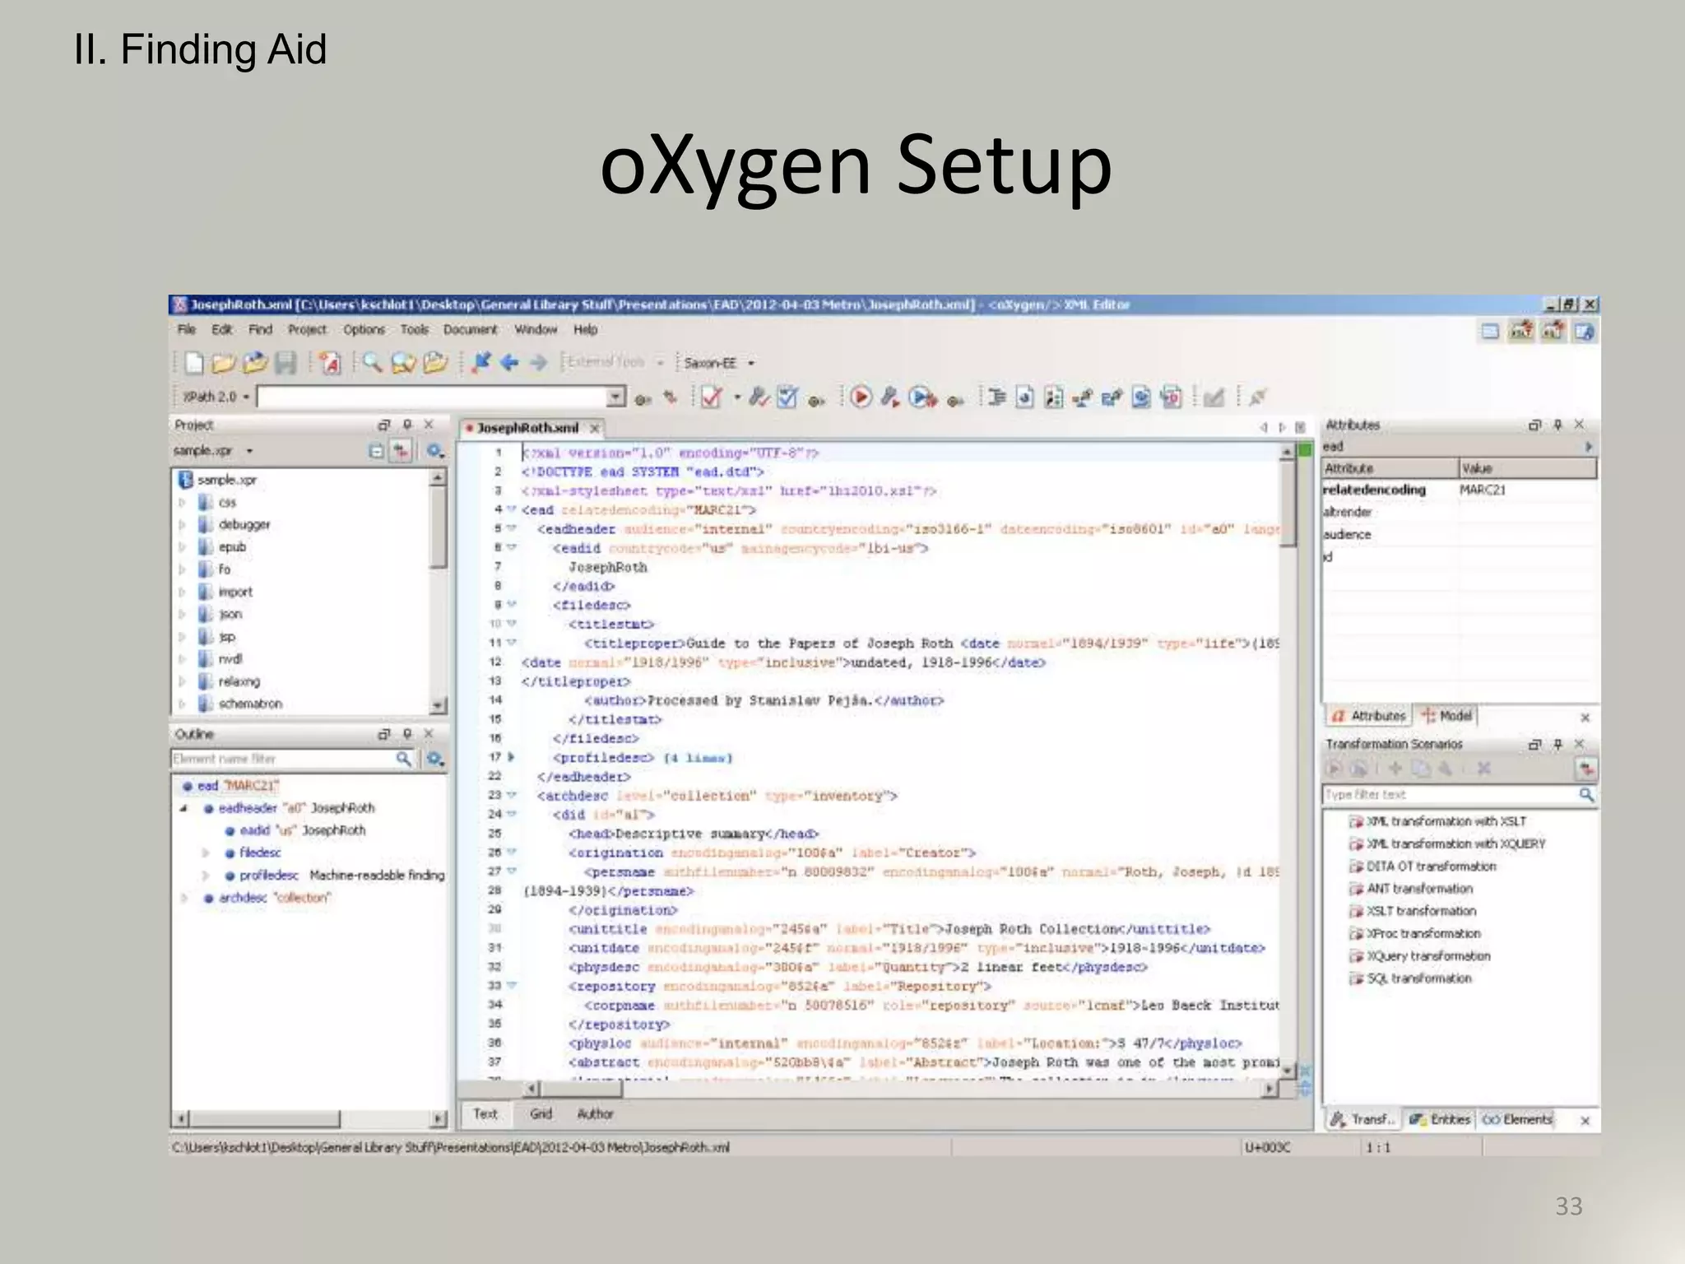Select filedesc node in Outline
The height and width of the screenshot is (1264, 1685).
(253, 853)
